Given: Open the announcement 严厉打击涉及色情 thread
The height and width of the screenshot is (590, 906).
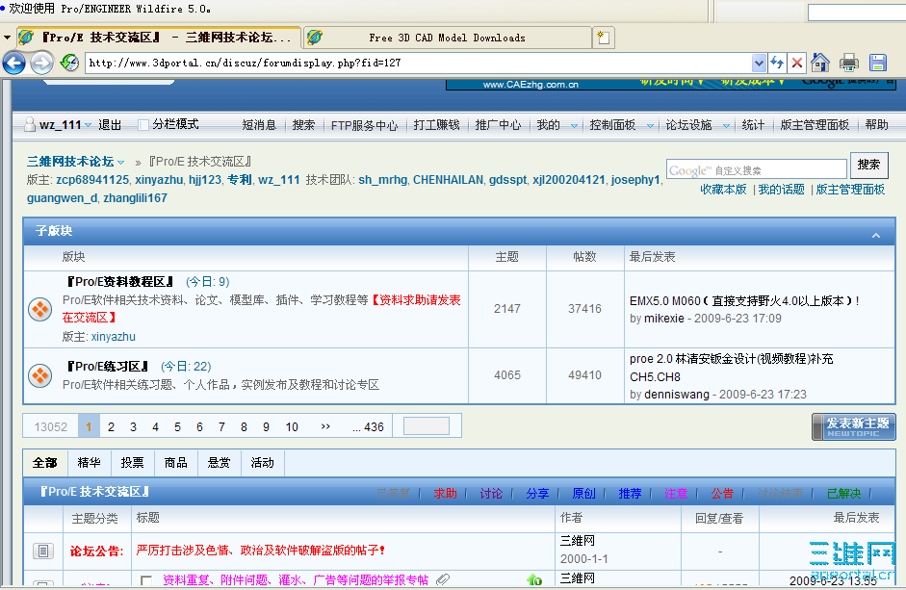Looking at the screenshot, I should click(x=261, y=551).
